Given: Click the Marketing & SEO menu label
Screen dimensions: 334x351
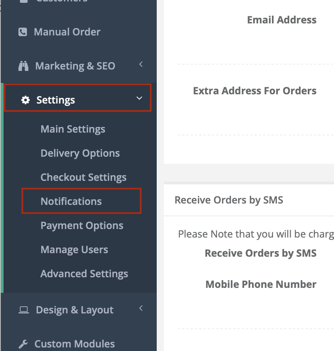Looking at the screenshot, I should tap(75, 66).
